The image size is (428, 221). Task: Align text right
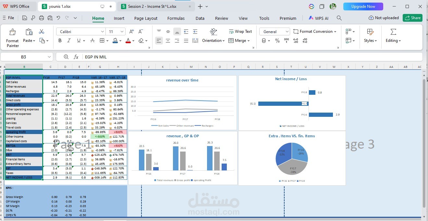pos(177,41)
